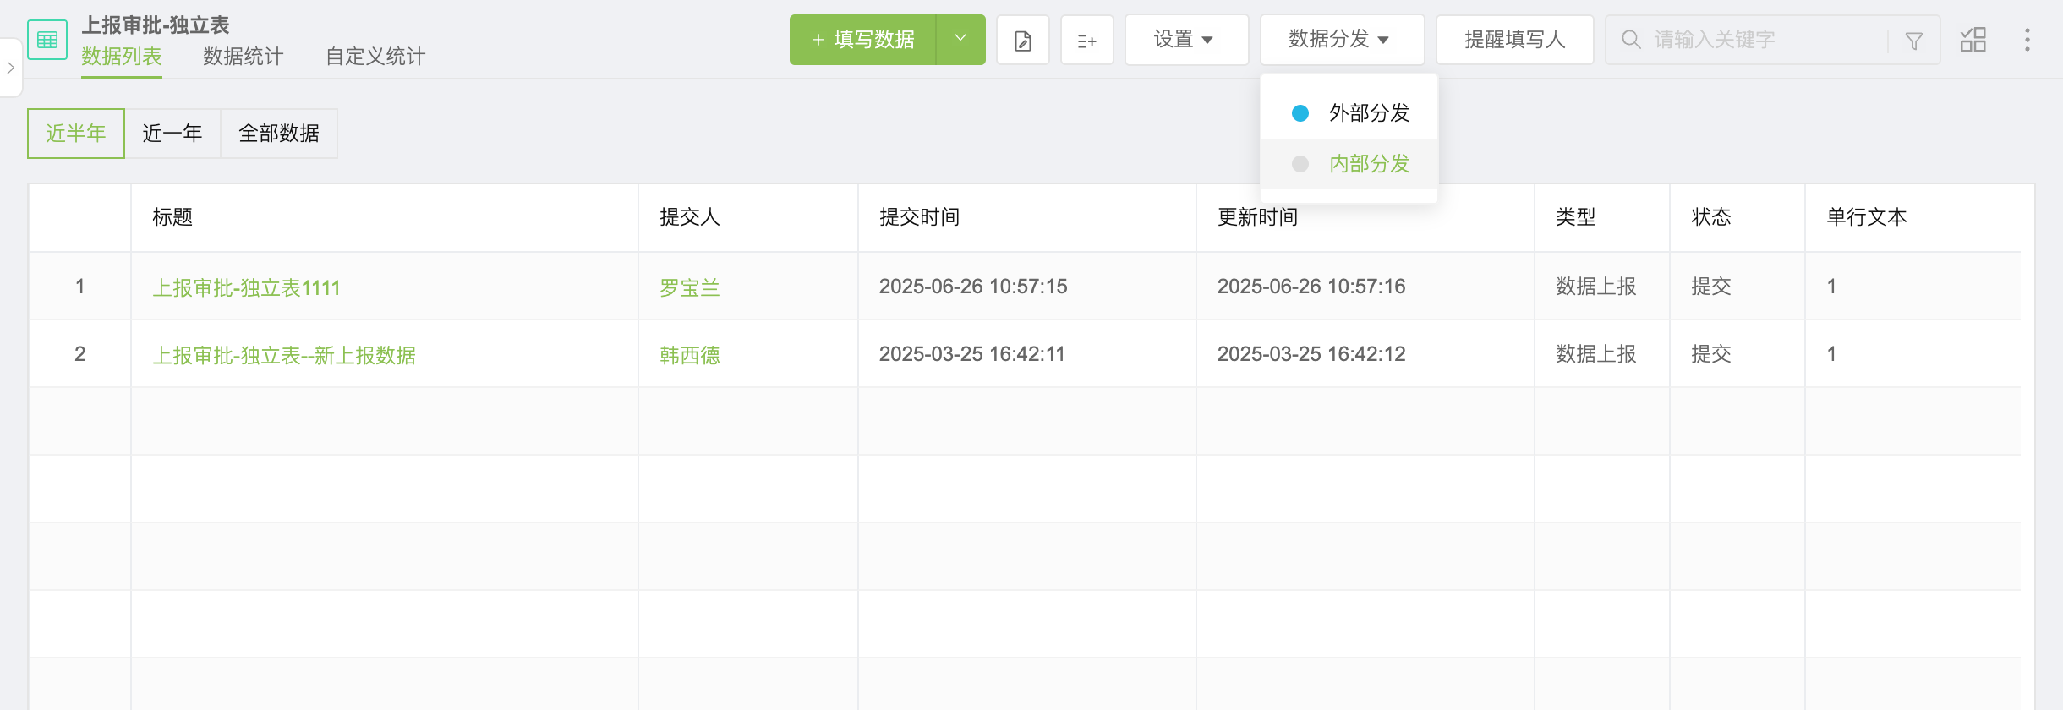Select the 近一年 time filter
This screenshot has height=710, width=2063.
tap(172, 134)
